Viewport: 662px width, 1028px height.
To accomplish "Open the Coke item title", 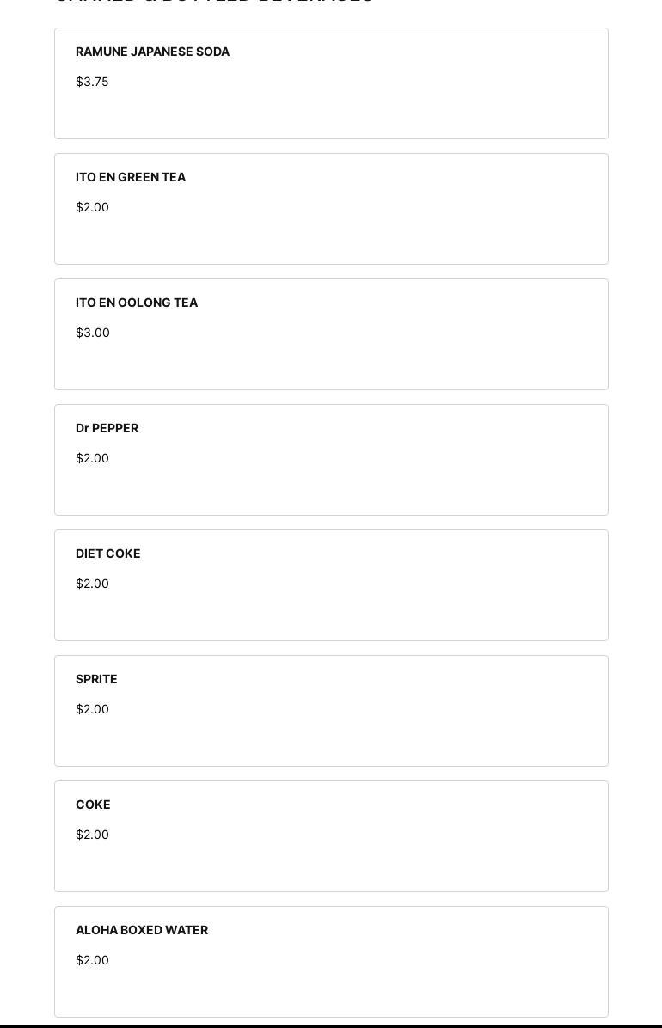I will [x=93, y=805].
